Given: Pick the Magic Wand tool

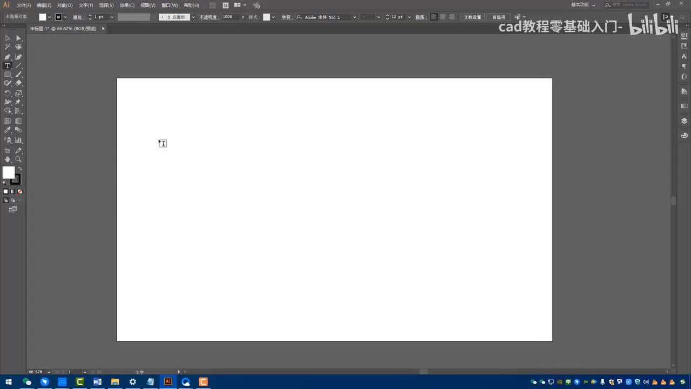Looking at the screenshot, I should 8,47.
